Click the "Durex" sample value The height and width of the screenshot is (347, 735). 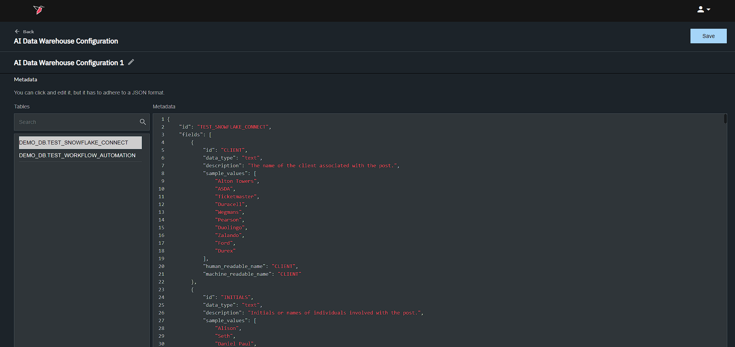(225, 251)
